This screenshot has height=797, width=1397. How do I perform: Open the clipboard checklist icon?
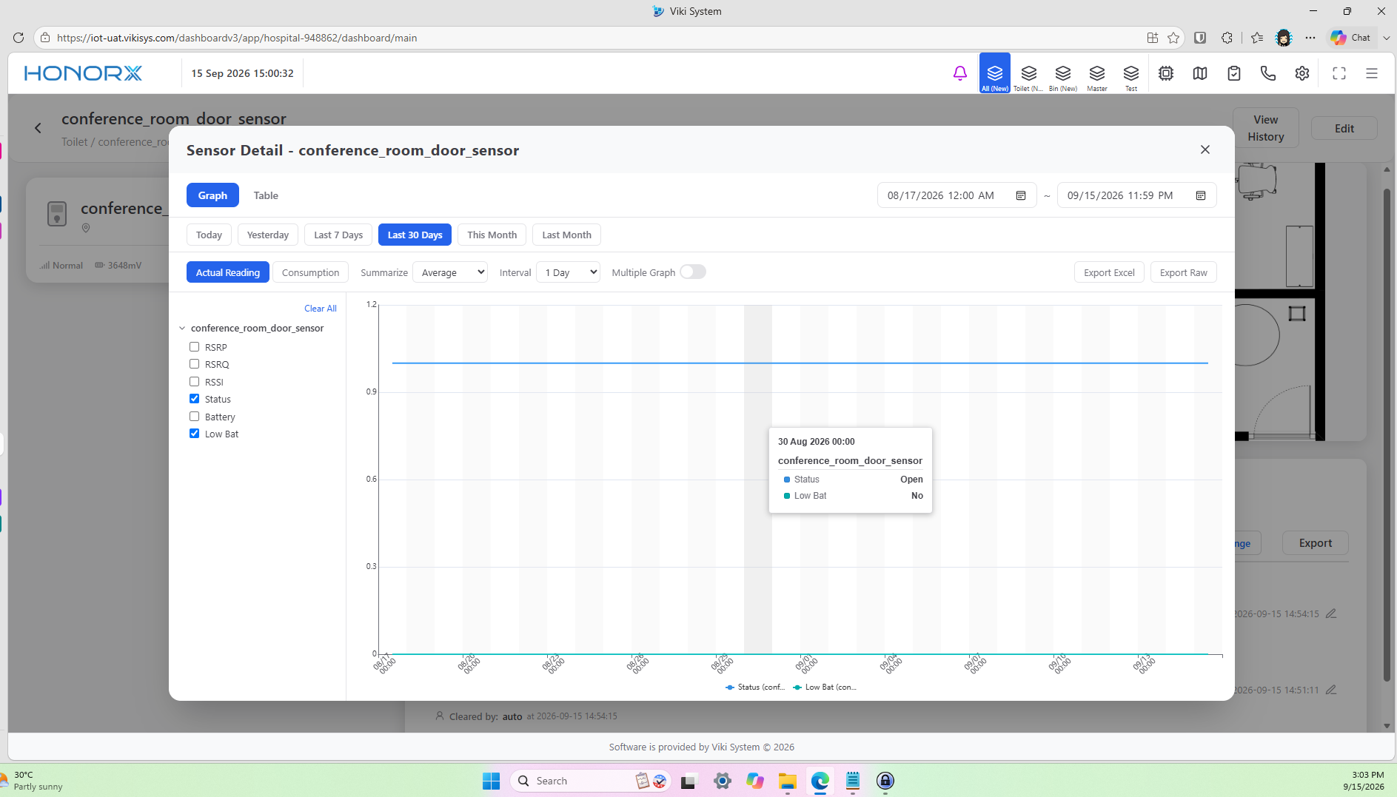[x=1234, y=73]
